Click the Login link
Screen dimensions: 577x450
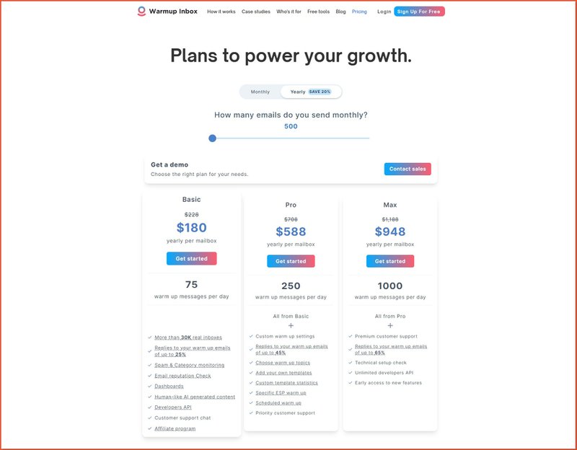coord(384,12)
